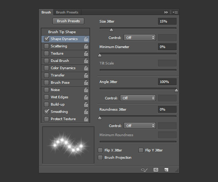The width and height of the screenshot is (218, 182).
Task: Open Transfer settings by its label
Action: [x=58, y=75]
